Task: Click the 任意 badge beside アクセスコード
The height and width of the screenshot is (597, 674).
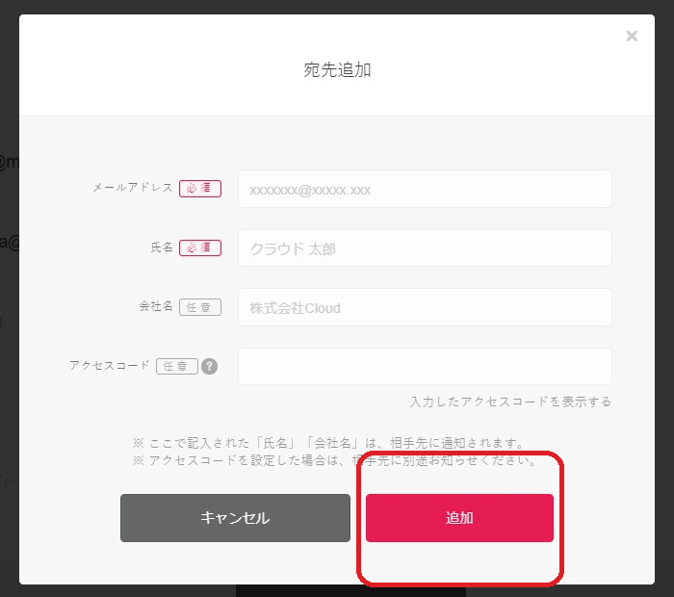Action: coord(177,366)
